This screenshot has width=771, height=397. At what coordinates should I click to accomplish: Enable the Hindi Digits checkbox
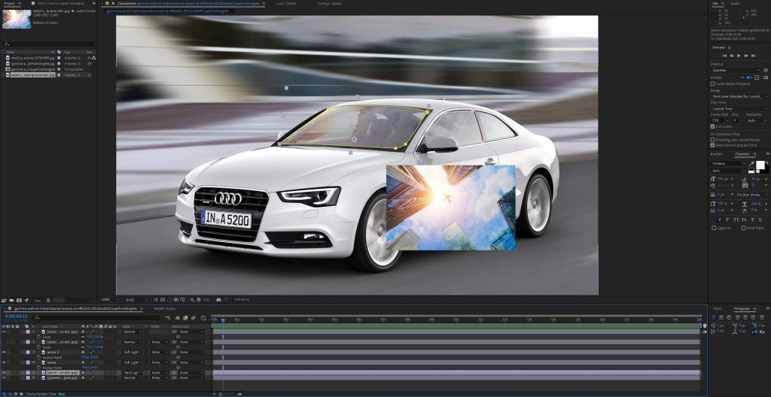[743, 228]
